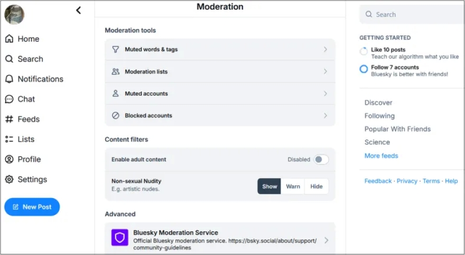Image resolution: width=465 pixels, height=255 pixels.
Task: Open Notifications via the bell icon
Action: click(x=9, y=79)
